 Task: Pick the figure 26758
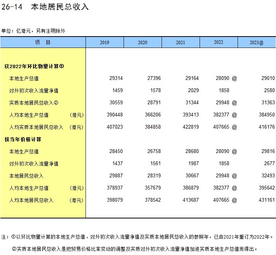(x=154, y=151)
